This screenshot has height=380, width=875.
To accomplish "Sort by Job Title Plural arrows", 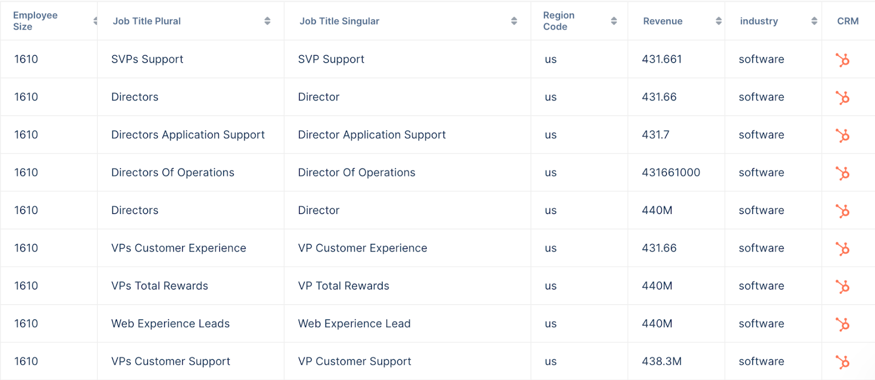I will tap(267, 21).
